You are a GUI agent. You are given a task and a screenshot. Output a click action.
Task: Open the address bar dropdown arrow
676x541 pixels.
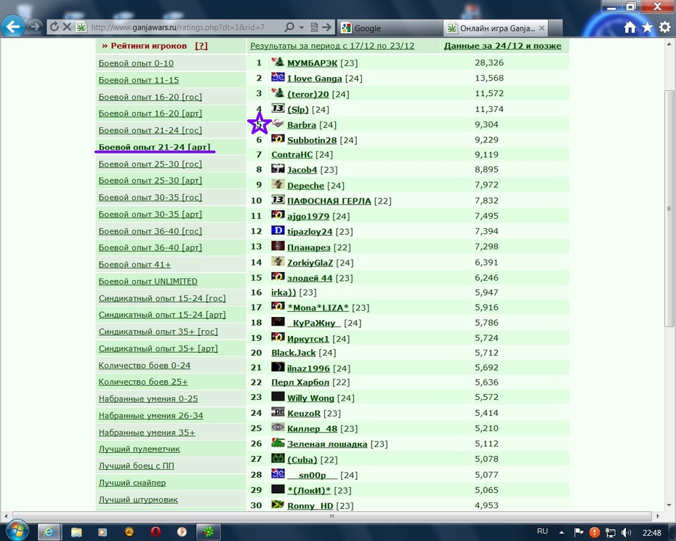(x=302, y=28)
